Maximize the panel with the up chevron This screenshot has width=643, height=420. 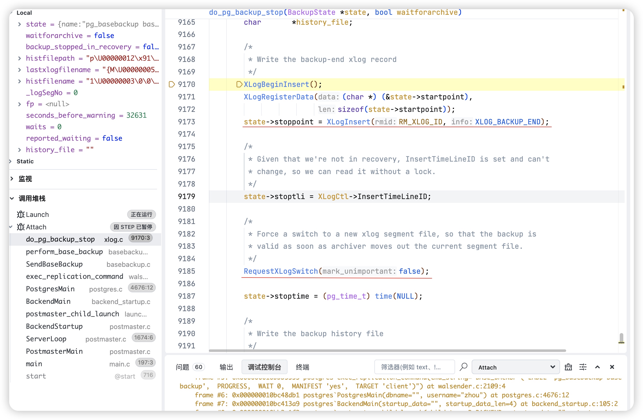pos(597,367)
